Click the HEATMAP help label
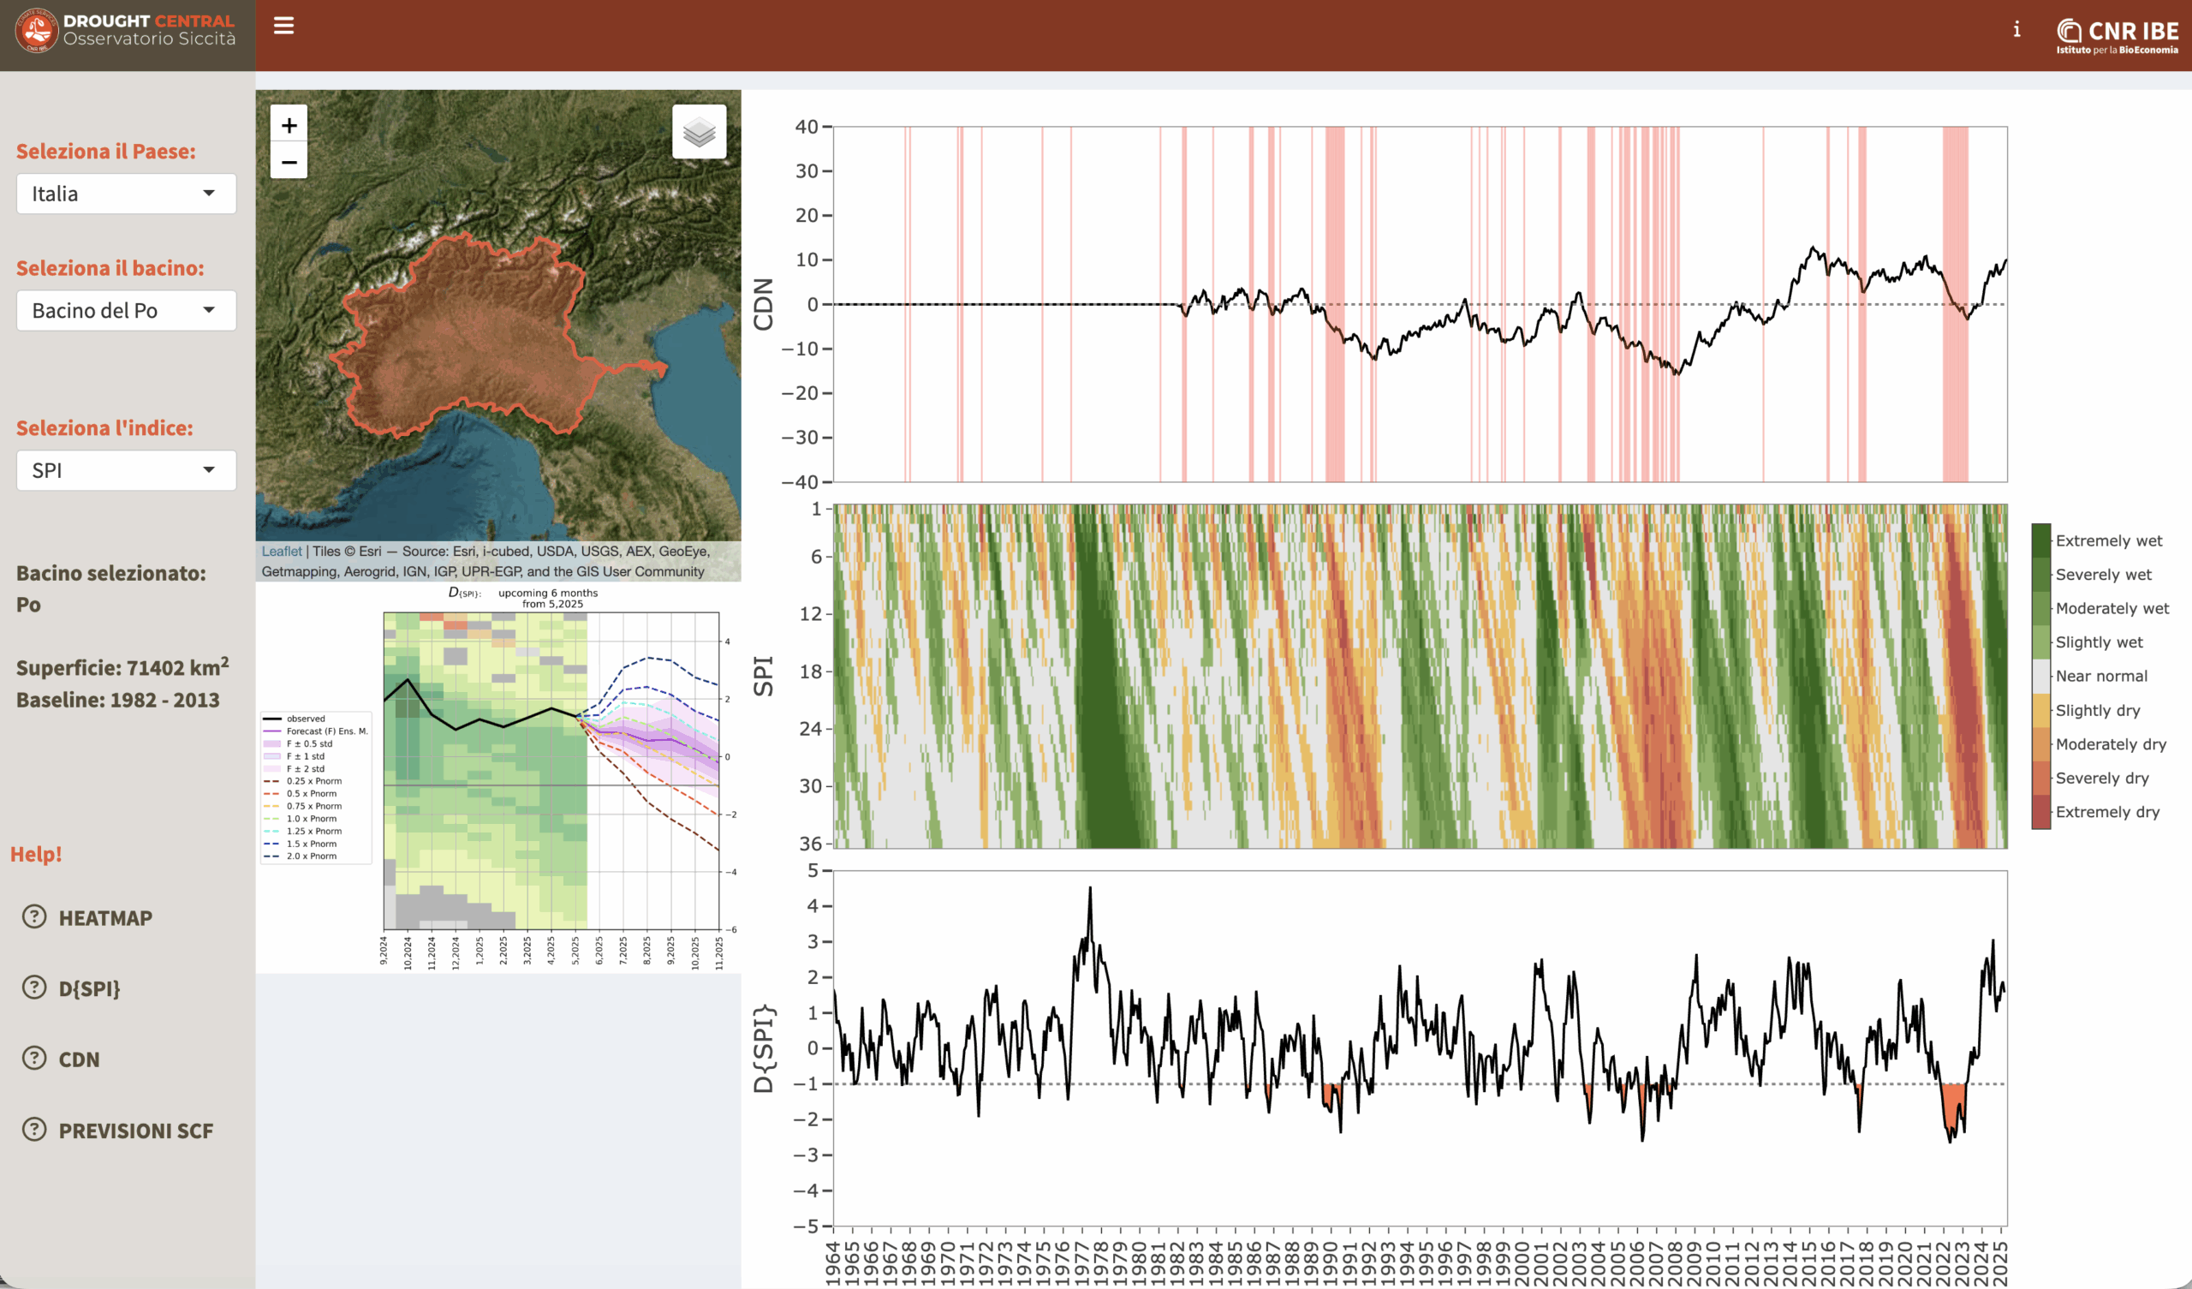The height and width of the screenshot is (1289, 2192). pos(105,918)
